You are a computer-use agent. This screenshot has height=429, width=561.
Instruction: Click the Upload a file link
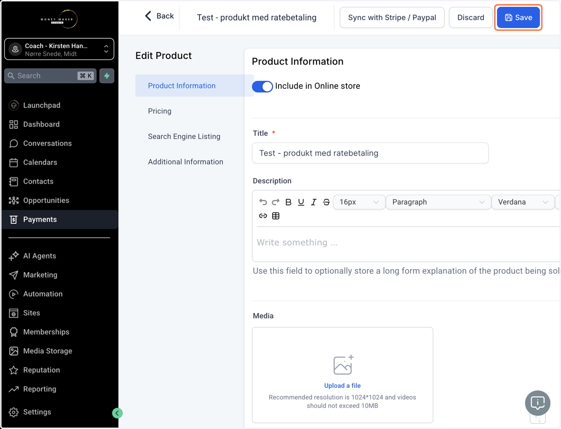pos(343,386)
